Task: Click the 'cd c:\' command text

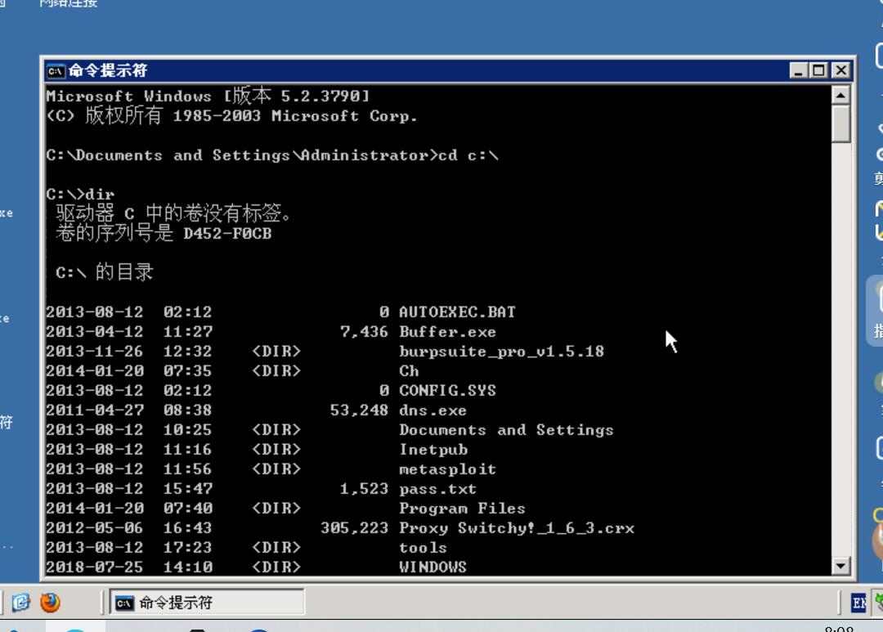Action: [468, 155]
